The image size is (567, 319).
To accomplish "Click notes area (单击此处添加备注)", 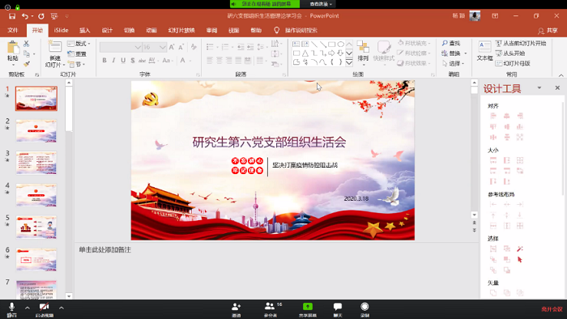I will tap(104, 249).
